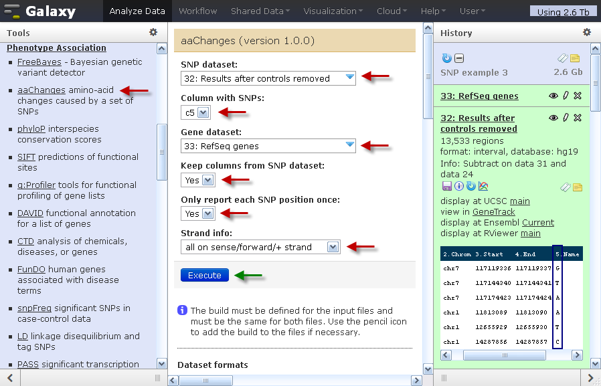Open the g:Profiler tool link
This screenshot has width=601, height=386.
tap(36, 185)
